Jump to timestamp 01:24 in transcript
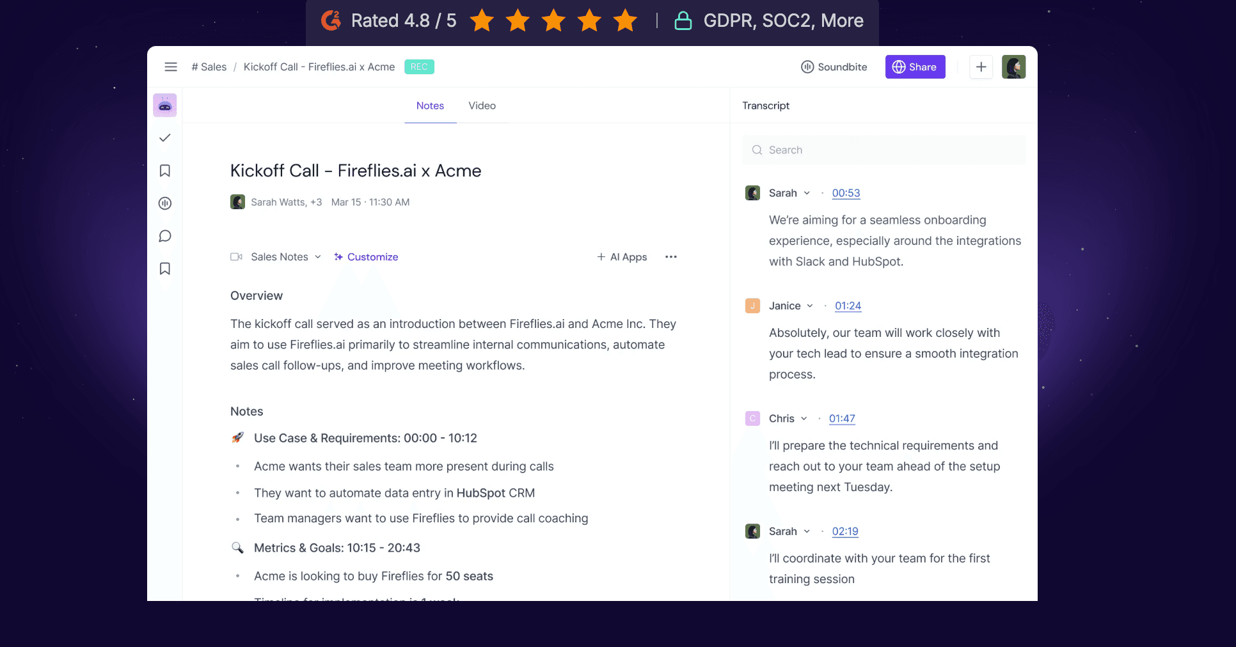 (x=848, y=306)
